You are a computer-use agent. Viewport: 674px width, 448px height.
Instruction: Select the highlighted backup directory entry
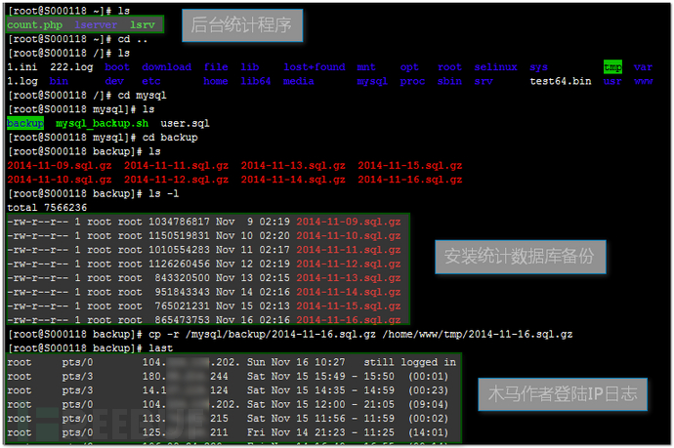[x=25, y=123]
